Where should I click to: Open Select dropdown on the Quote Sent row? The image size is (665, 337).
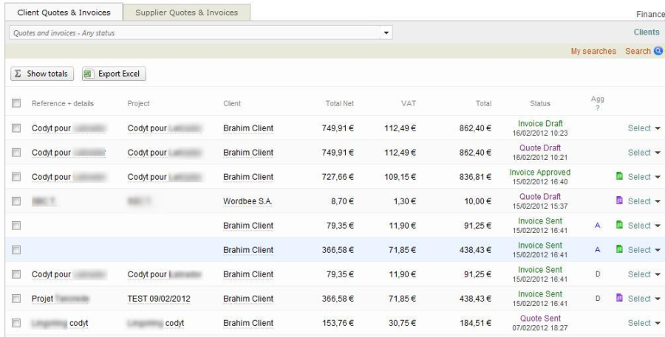point(644,323)
